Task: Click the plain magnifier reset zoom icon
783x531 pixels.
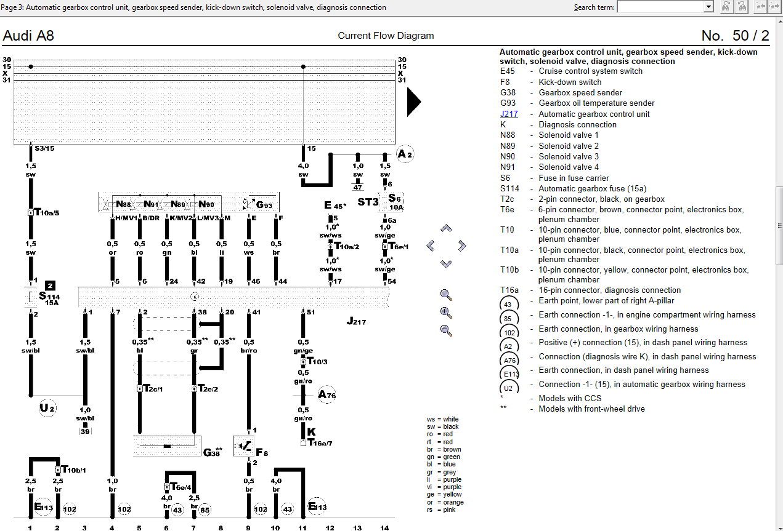Action: (447, 295)
